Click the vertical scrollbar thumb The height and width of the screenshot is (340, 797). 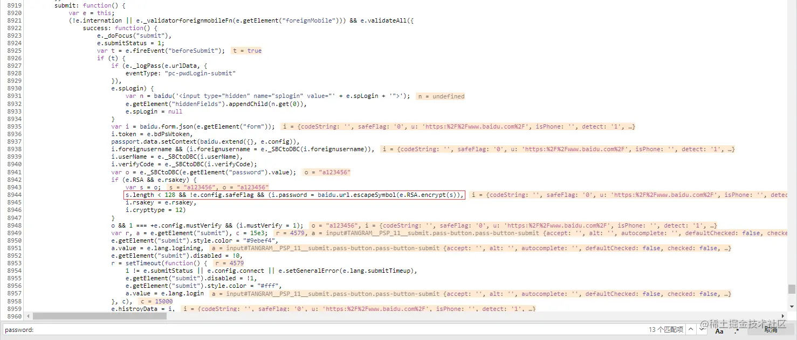pos(792,289)
